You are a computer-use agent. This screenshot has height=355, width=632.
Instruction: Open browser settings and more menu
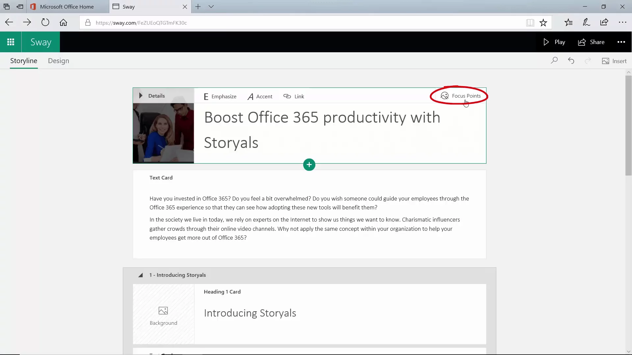(622, 22)
